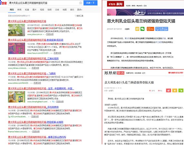Click the 天猫 hyperlink in Hexun article body
Screen dimensions: 184x145
[164, 38]
